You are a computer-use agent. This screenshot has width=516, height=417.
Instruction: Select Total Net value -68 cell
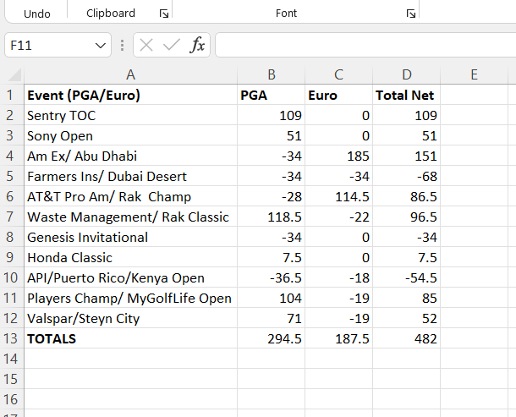tap(406, 177)
